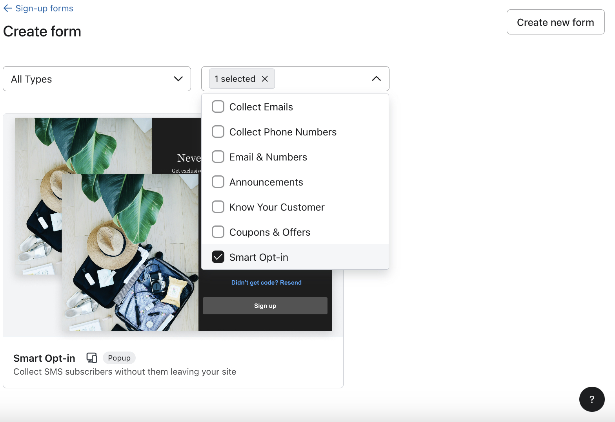
Task: Select the Announcements checkbox
Action: 218,182
